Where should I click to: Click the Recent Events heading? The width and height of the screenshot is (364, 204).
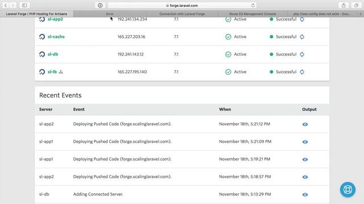(60, 95)
